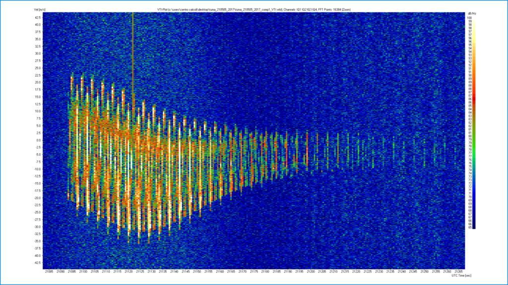
Task: Click the Vel [m/s] axis label
Action: pyautogui.click(x=40, y=10)
